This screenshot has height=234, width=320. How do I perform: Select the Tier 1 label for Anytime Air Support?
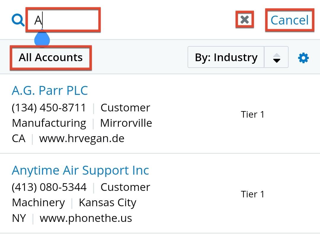pos(252,194)
